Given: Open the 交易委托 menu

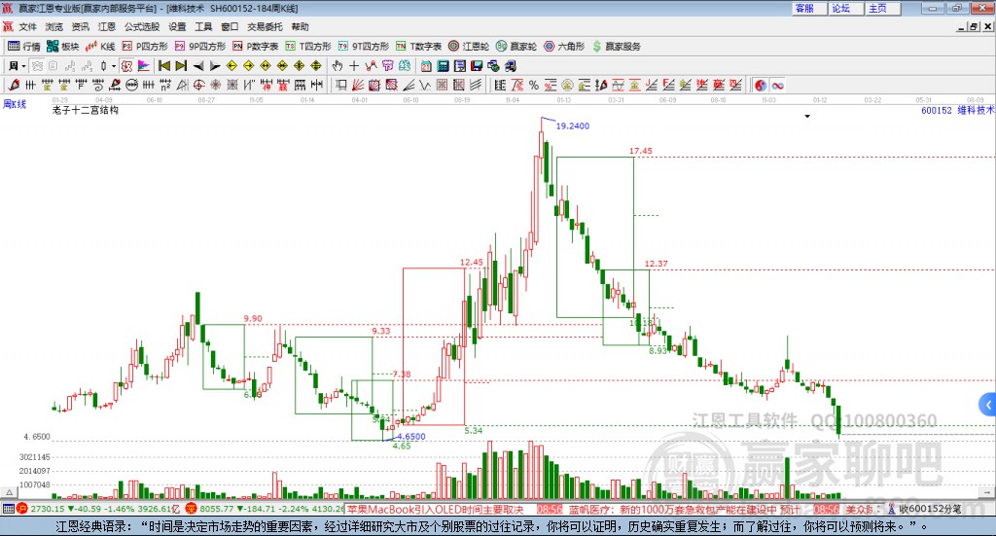Looking at the screenshot, I should point(265,26).
